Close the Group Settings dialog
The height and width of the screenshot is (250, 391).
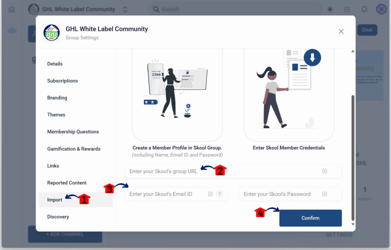tap(341, 31)
